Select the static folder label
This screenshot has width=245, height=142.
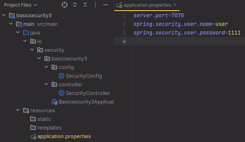point(44,119)
